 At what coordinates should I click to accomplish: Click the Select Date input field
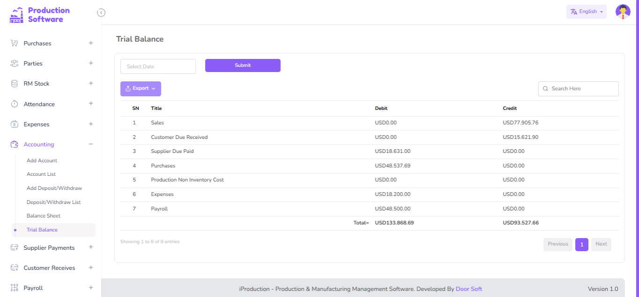158,66
